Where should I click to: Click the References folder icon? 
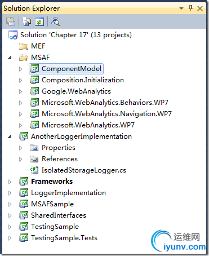[34, 159]
